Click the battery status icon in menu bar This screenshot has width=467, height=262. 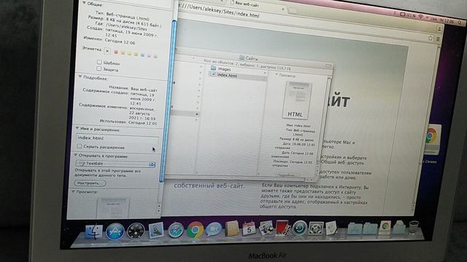[402, 14]
